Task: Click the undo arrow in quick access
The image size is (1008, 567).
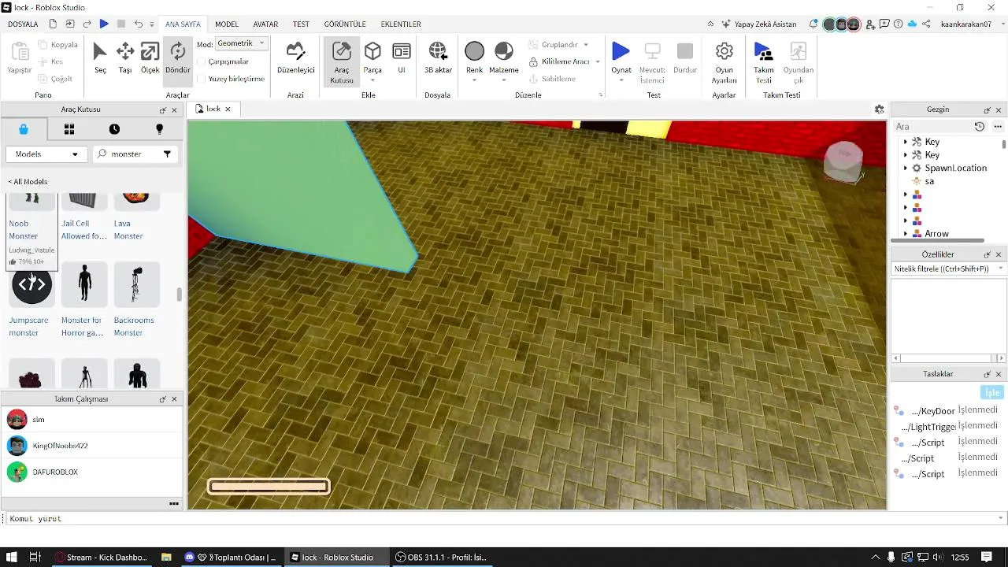Action: click(139, 24)
